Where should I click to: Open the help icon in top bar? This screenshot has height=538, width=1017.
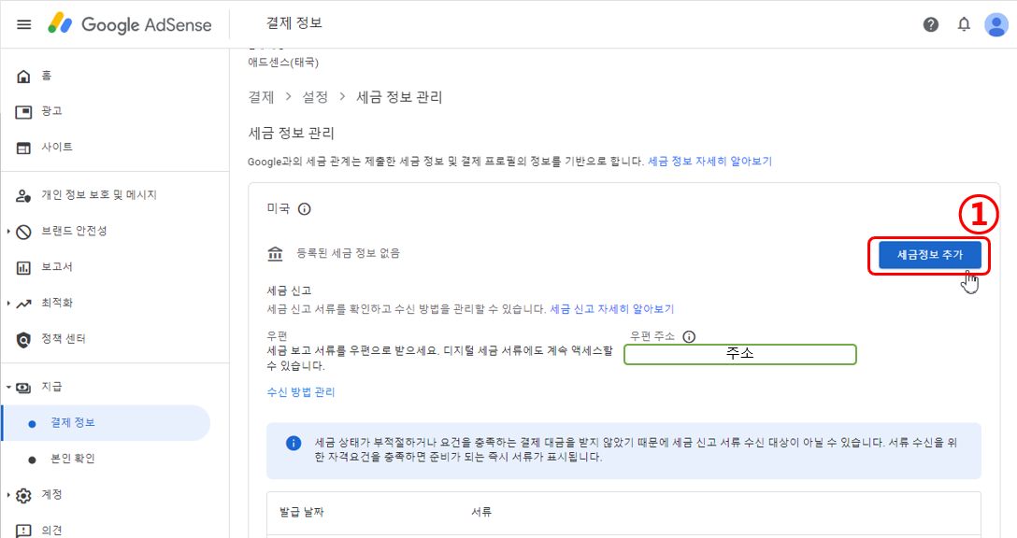tap(931, 24)
